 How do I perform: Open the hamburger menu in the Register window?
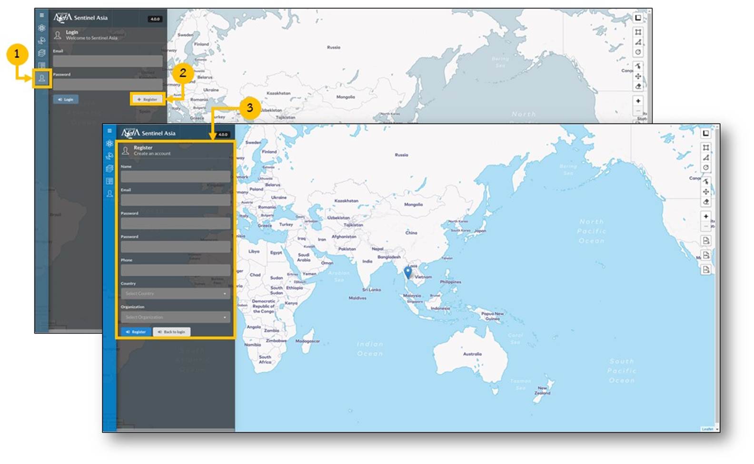tap(109, 131)
